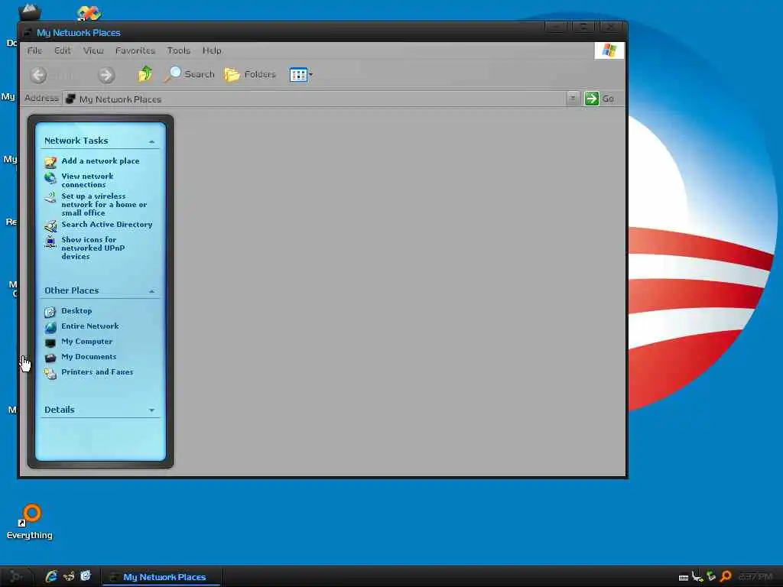Click the third Quick Launch icon

[x=86, y=576]
